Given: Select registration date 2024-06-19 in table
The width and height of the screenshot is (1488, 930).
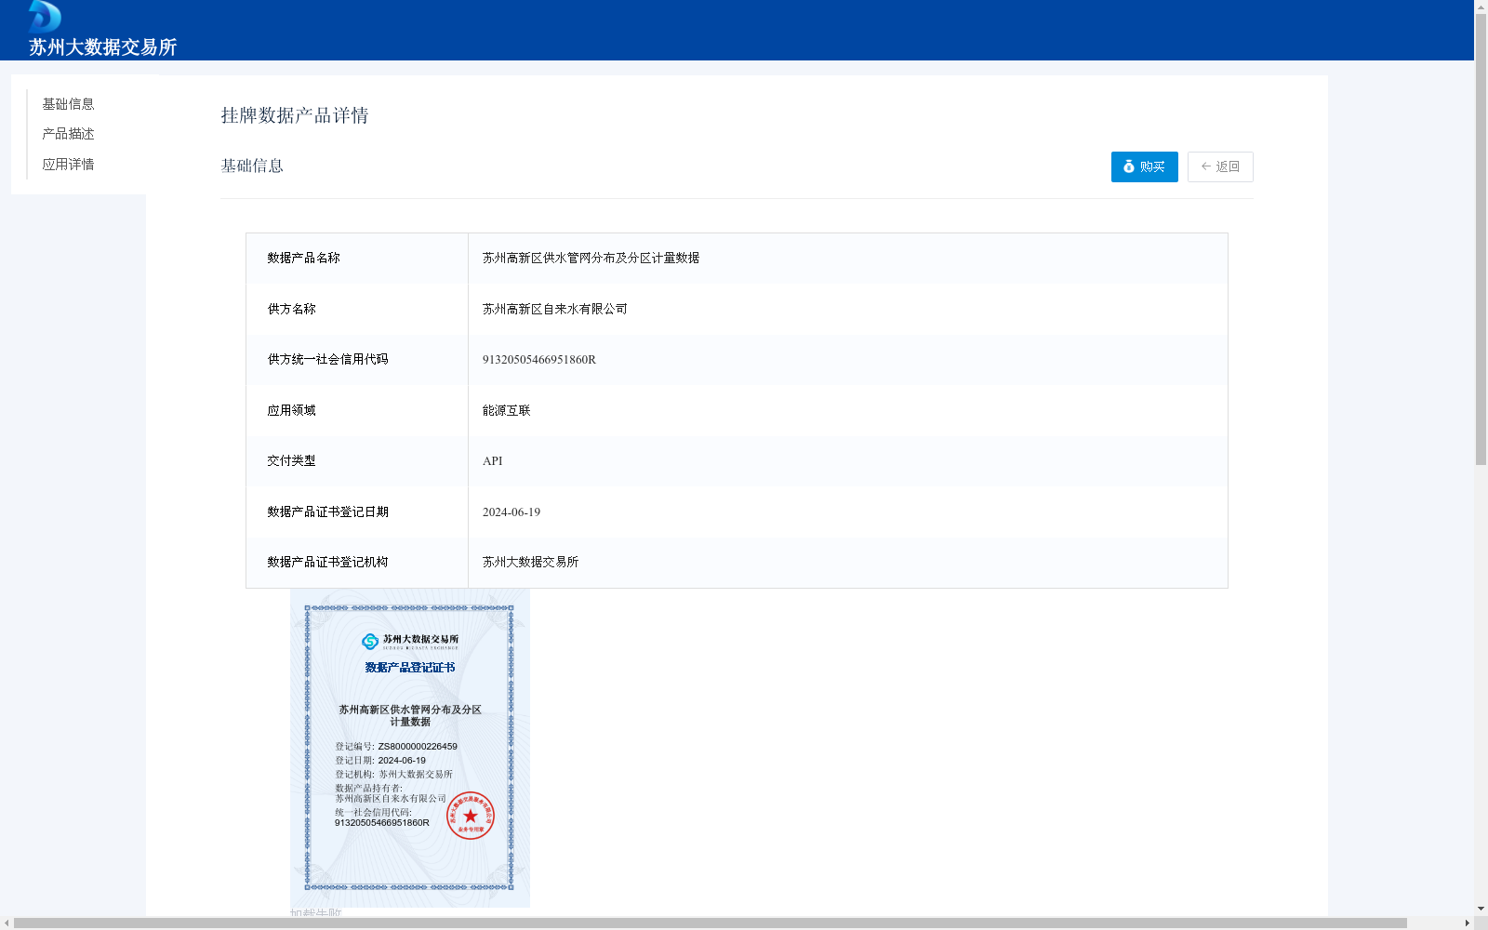Looking at the screenshot, I should tap(511, 512).
